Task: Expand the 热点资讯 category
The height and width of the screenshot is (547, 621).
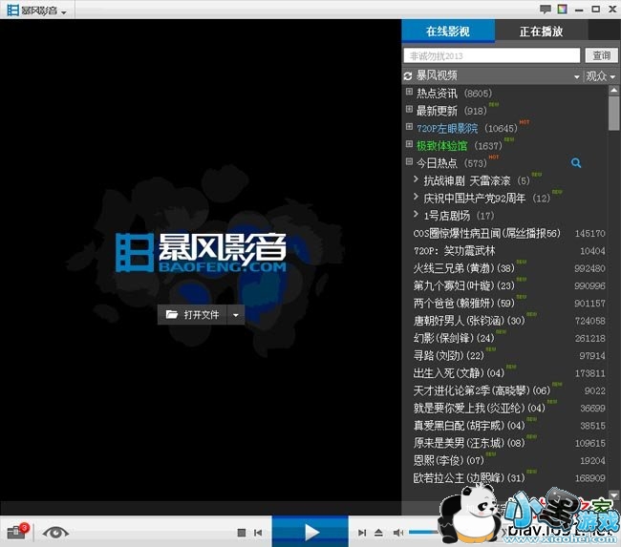Action: point(409,92)
